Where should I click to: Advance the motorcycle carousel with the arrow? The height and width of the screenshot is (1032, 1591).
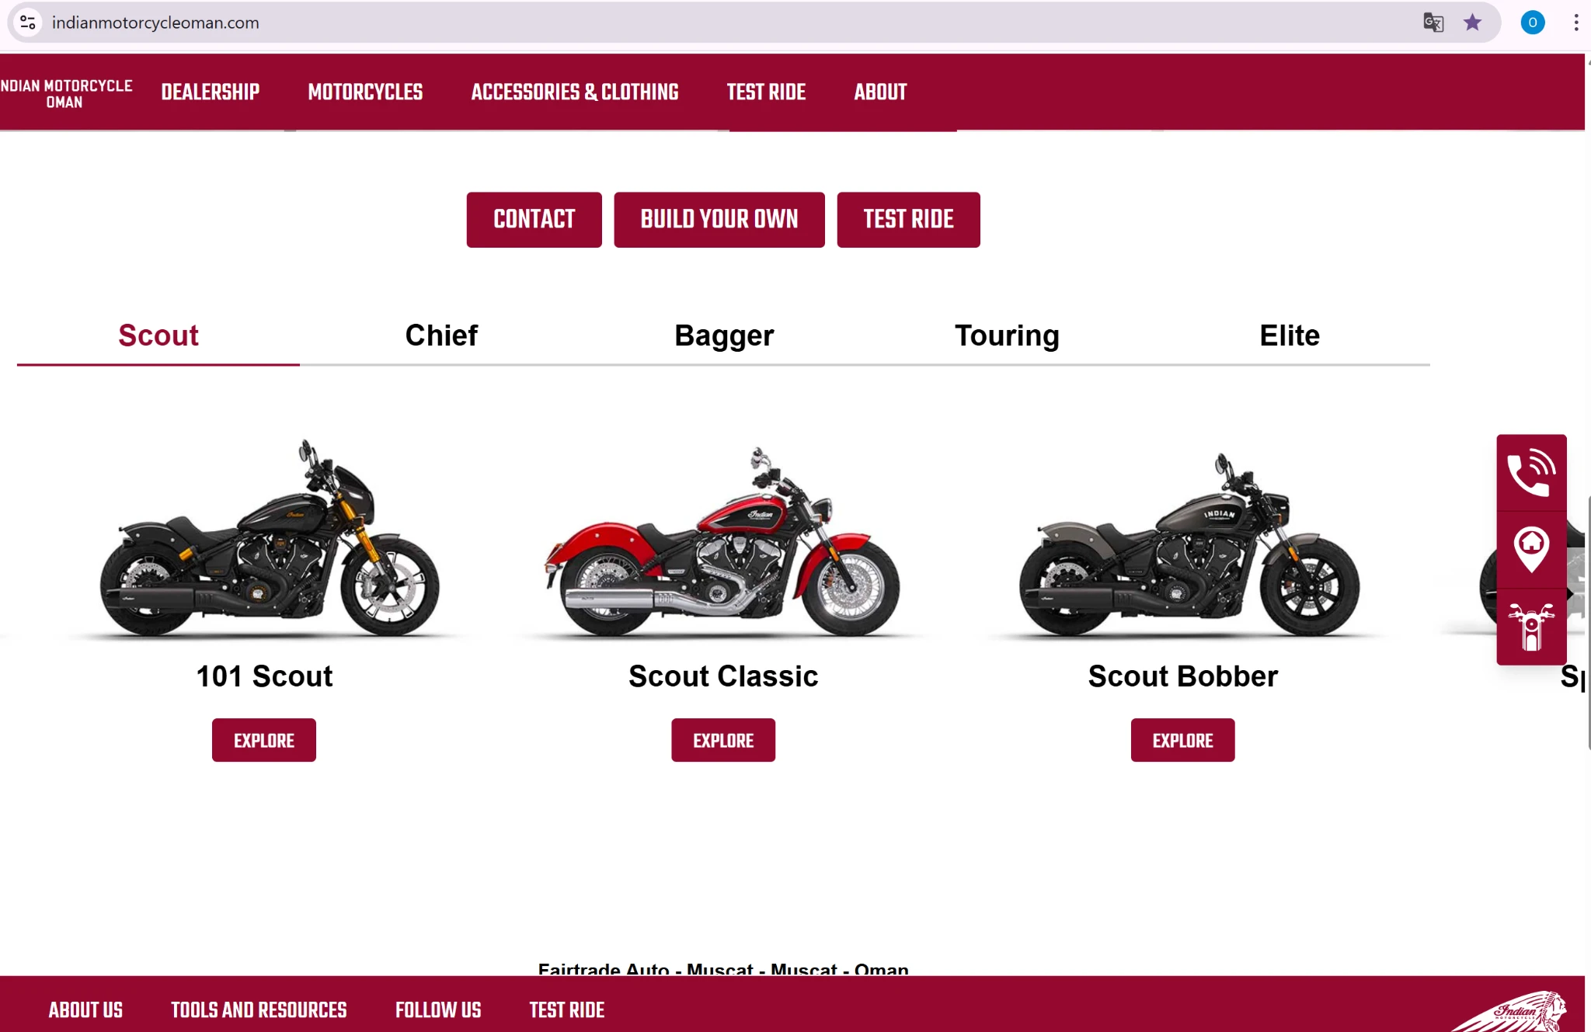pos(1571,593)
